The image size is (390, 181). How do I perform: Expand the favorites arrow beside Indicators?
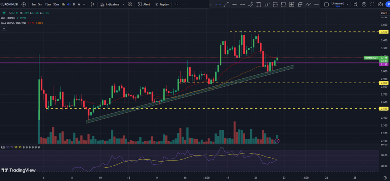click(x=123, y=4)
